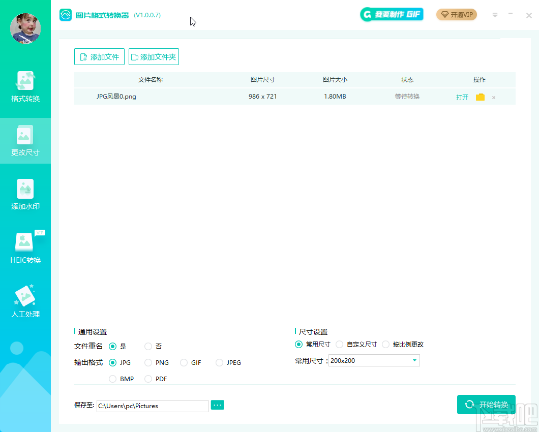The width and height of the screenshot is (539, 432).
Task: Click the 操作 column header
Action: pos(479,80)
